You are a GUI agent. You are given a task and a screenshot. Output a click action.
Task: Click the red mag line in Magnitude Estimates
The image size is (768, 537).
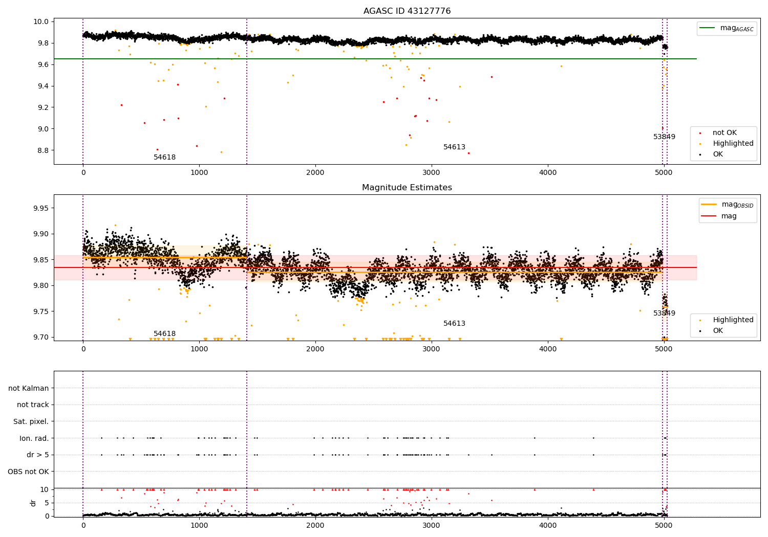point(375,267)
